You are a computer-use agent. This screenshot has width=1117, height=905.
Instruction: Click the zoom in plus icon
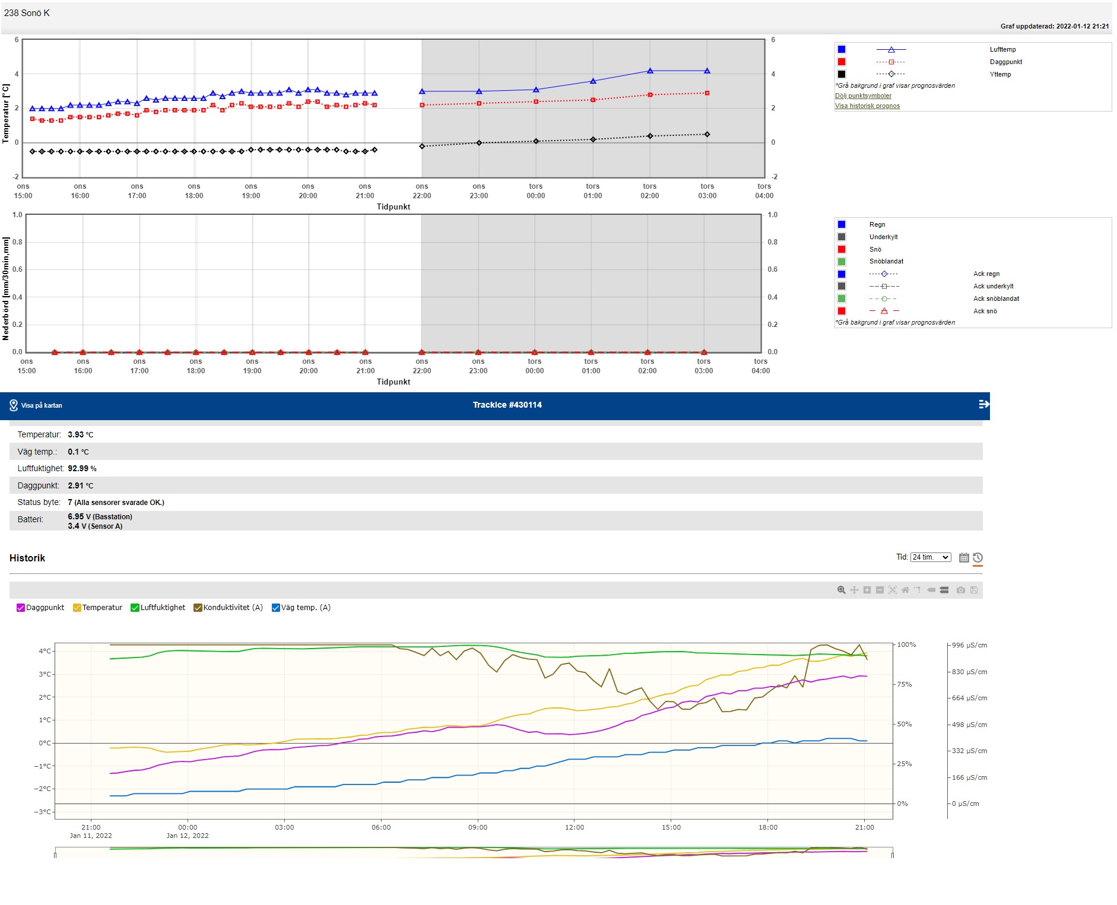[x=867, y=590]
